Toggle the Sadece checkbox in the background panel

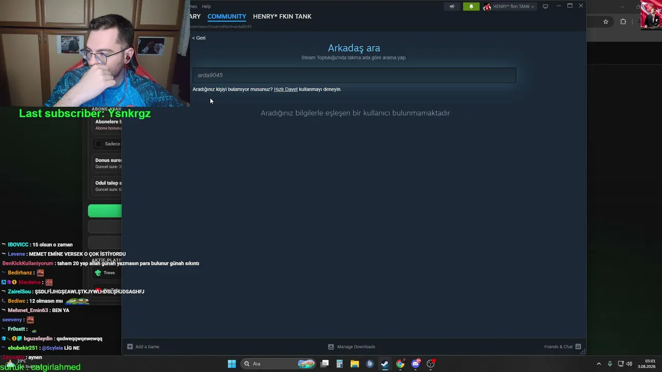pyautogui.click(x=99, y=144)
